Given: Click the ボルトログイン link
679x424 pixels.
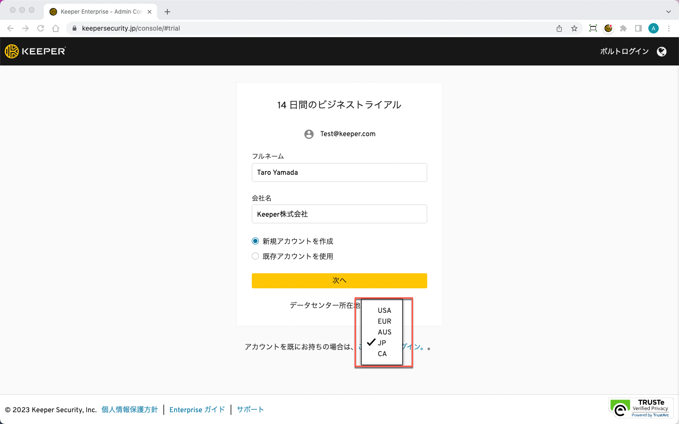Looking at the screenshot, I should 624,51.
